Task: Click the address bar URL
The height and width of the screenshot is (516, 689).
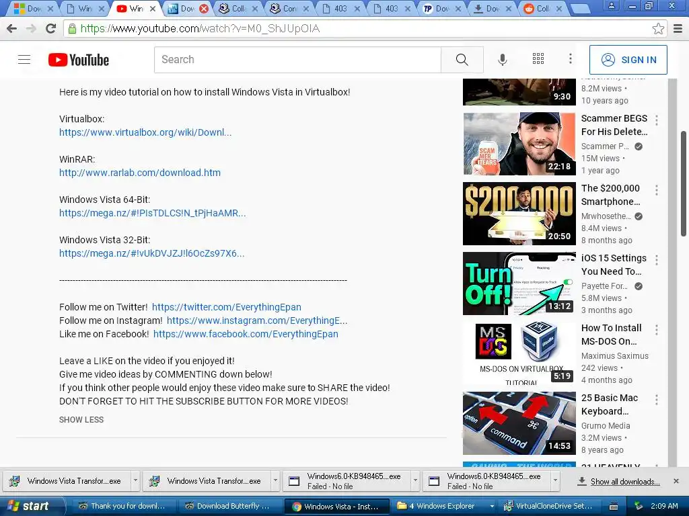Action: pos(200,29)
